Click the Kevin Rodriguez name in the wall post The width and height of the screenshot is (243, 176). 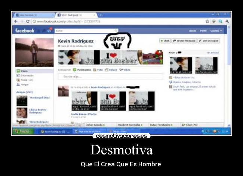pyautogui.click(x=100, y=87)
